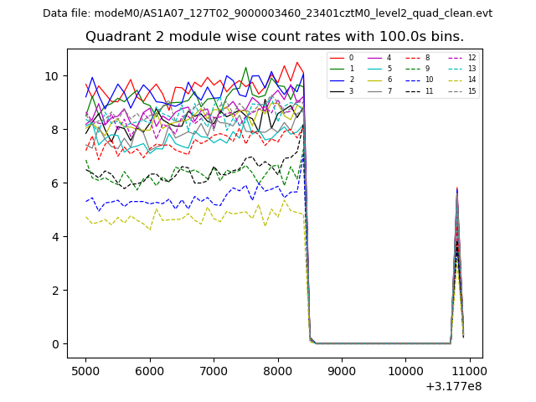Click legend label "7"
Viewport: 536px width, 402px height.
point(390,90)
